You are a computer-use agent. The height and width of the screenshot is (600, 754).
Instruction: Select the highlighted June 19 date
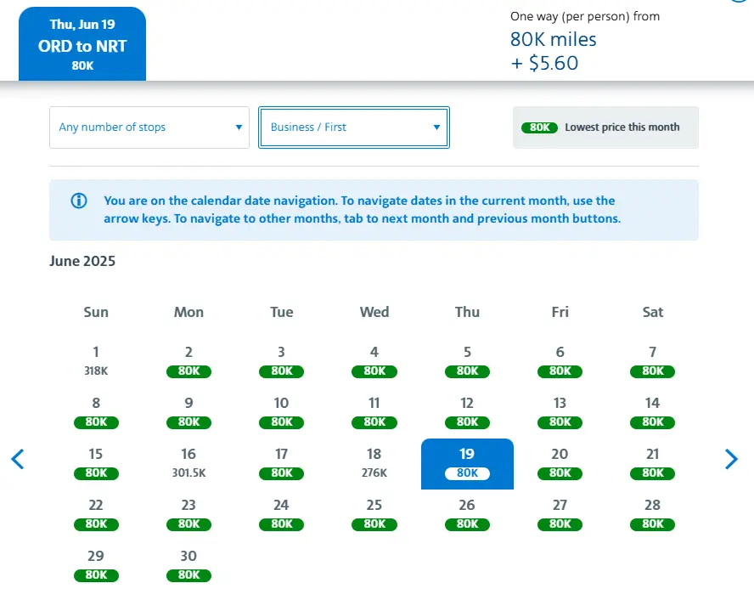[467, 463]
